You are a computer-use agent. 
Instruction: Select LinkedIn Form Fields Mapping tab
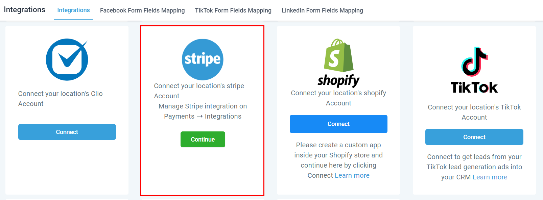[322, 10]
